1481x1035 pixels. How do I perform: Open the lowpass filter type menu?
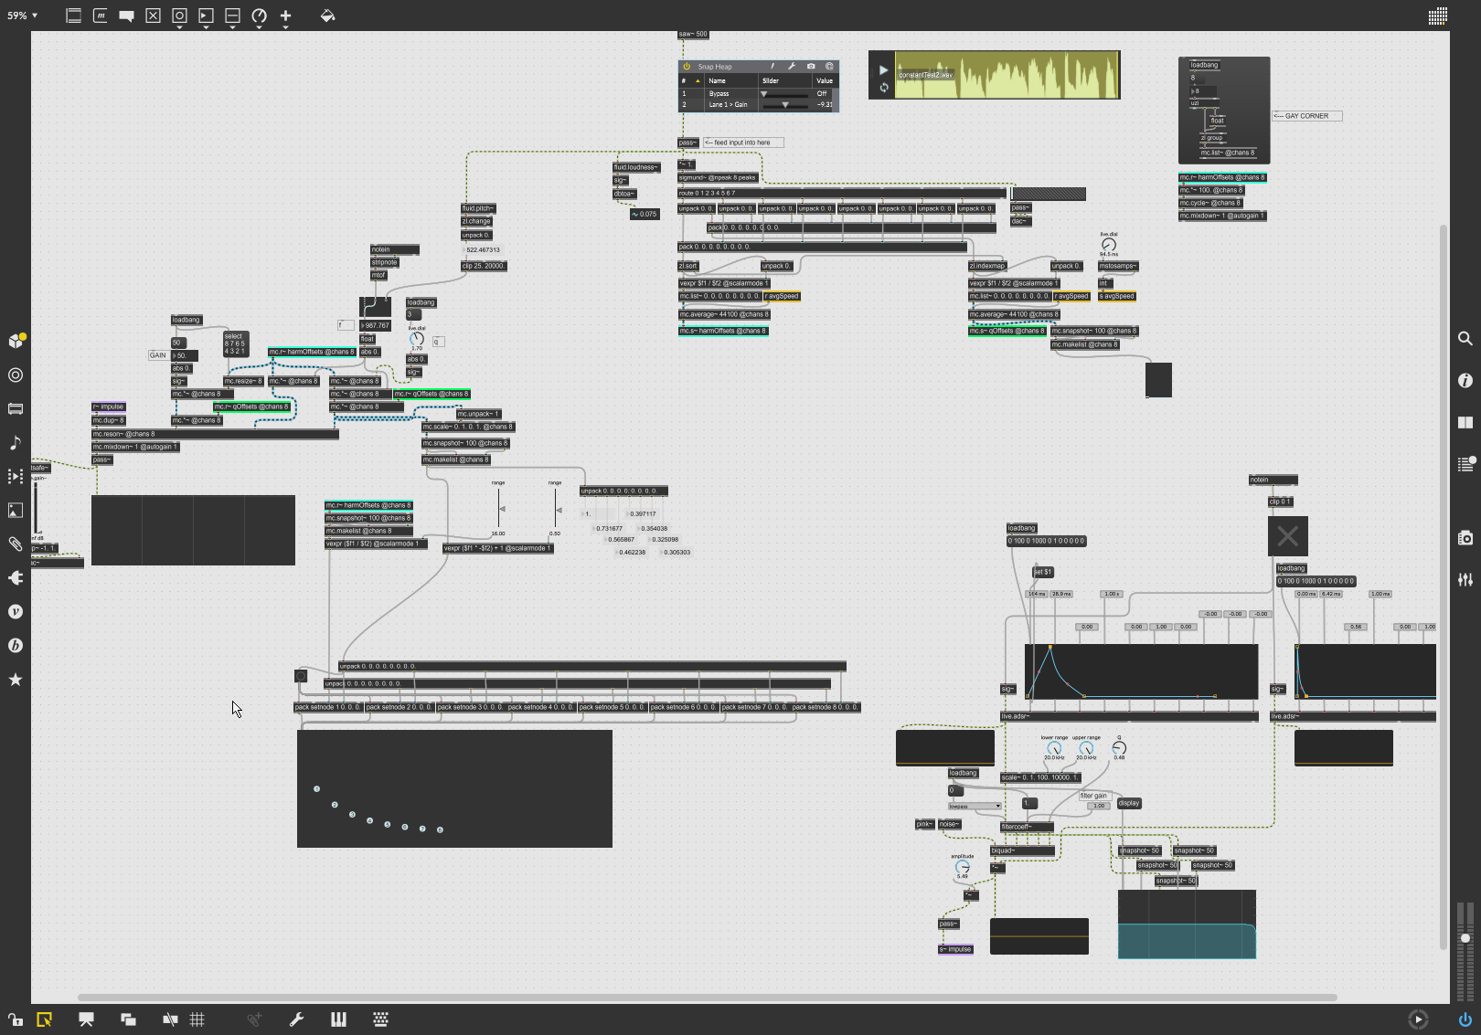(x=975, y=806)
